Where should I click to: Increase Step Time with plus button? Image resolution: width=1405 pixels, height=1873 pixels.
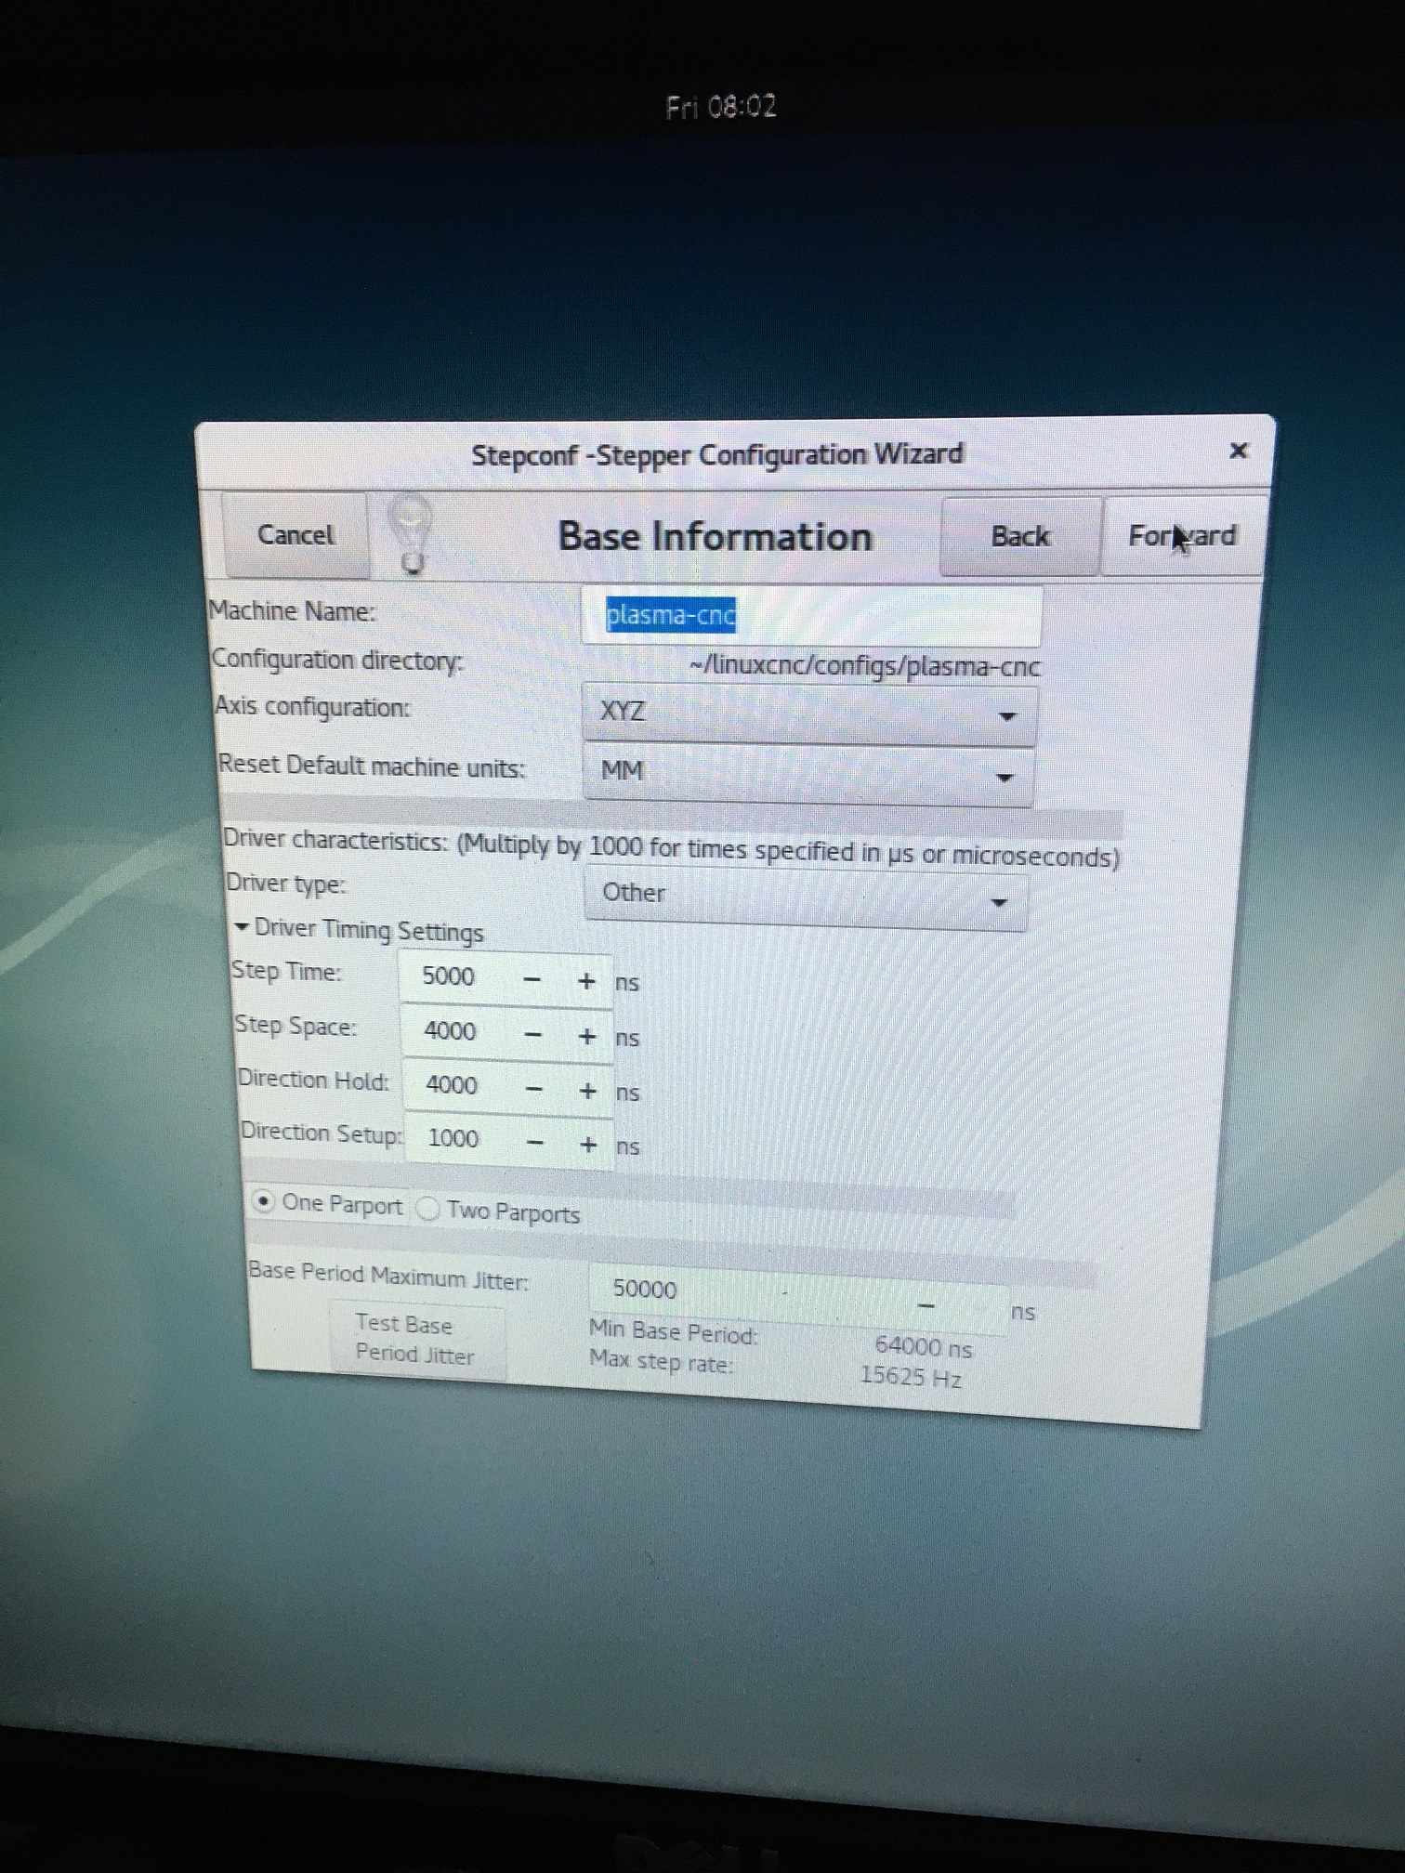586,981
